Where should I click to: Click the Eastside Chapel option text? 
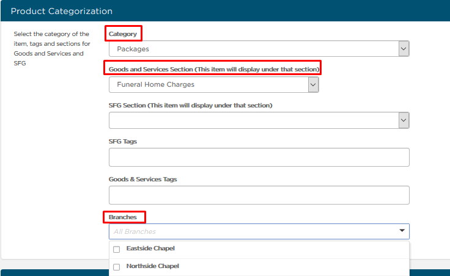[x=150, y=249]
